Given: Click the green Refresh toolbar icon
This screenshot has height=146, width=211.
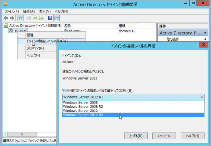Looking at the screenshot, I should 35,18.
